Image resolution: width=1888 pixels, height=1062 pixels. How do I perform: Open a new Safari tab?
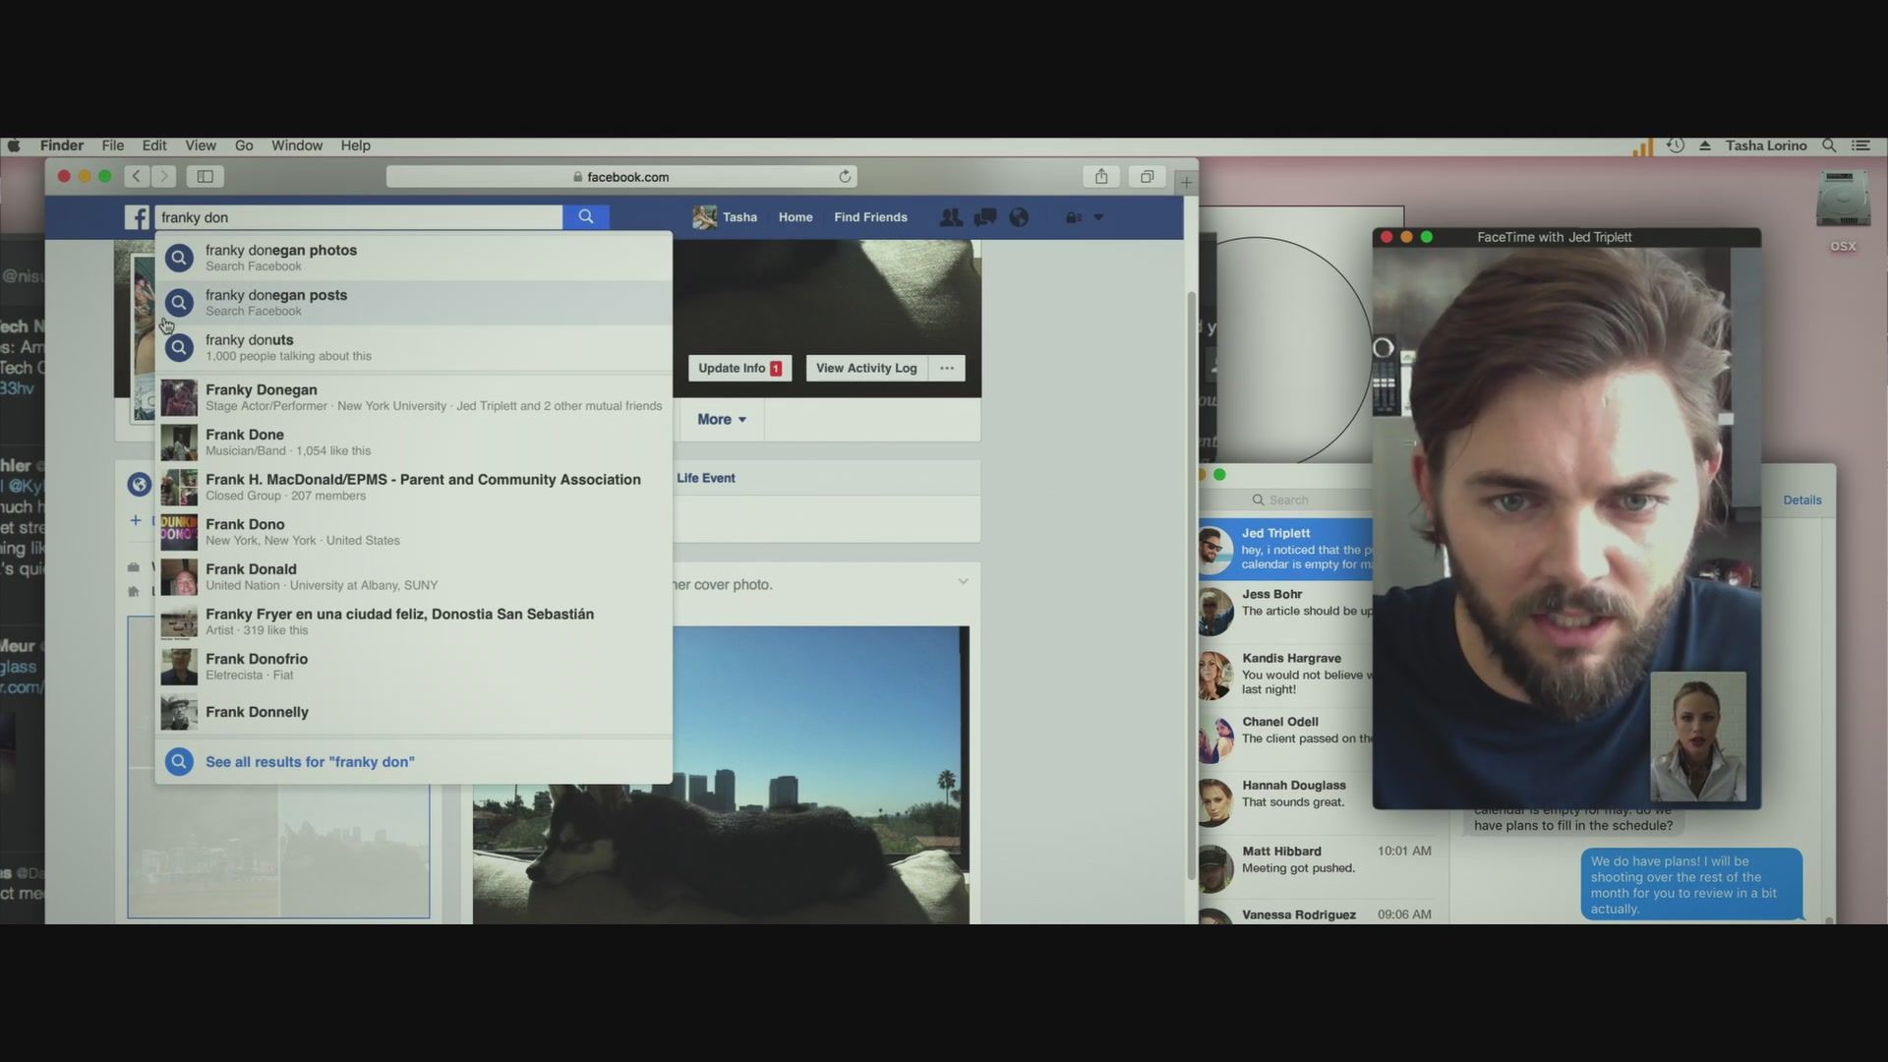(x=1187, y=182)
